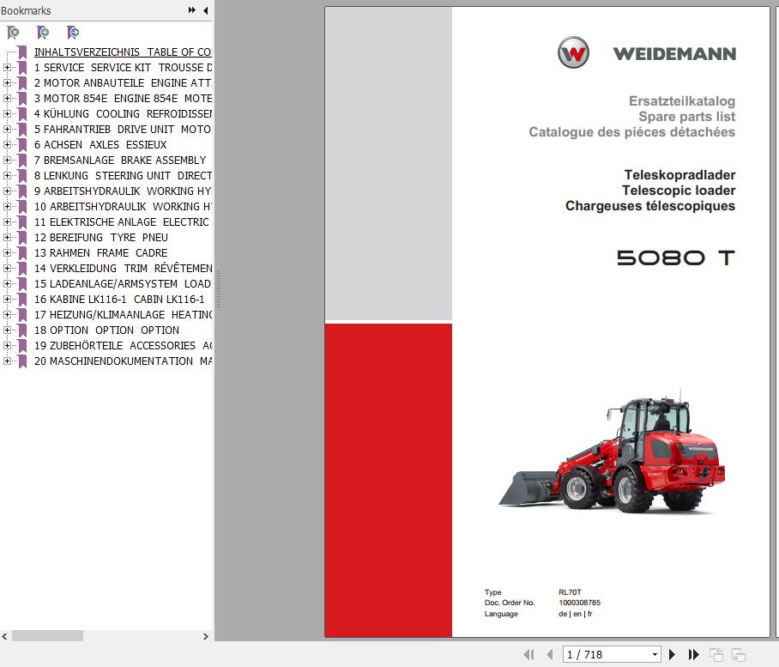Click the delete bookmark icon

coord(14,33)
